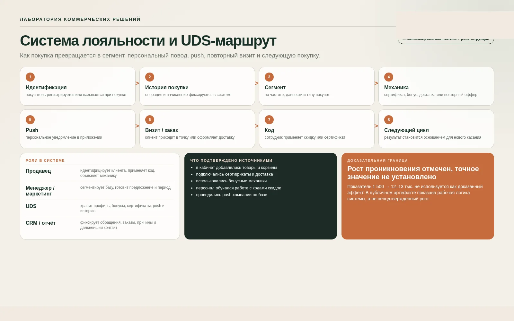Screen dimensions: 514x321
Task: Click the step 4 number badge
Action: [389, 77]
